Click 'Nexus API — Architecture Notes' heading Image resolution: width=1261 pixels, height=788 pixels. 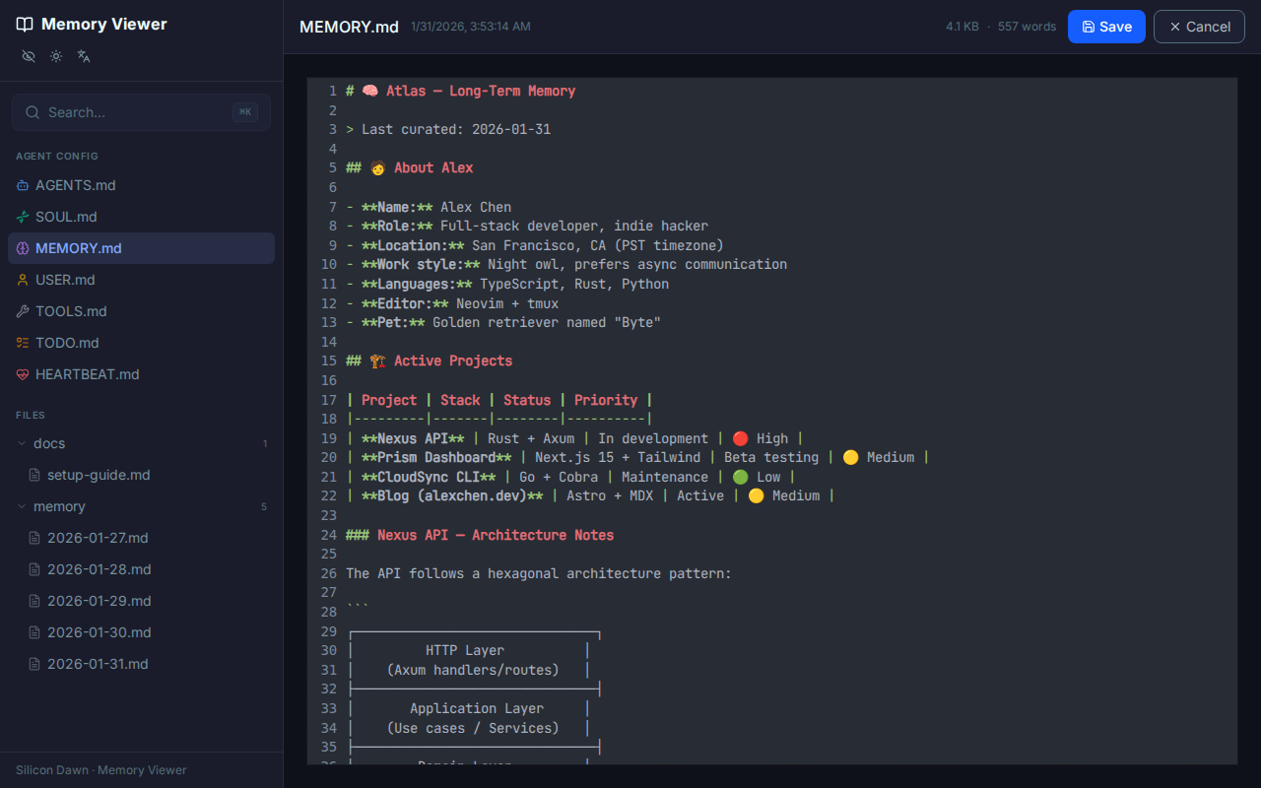496,535
